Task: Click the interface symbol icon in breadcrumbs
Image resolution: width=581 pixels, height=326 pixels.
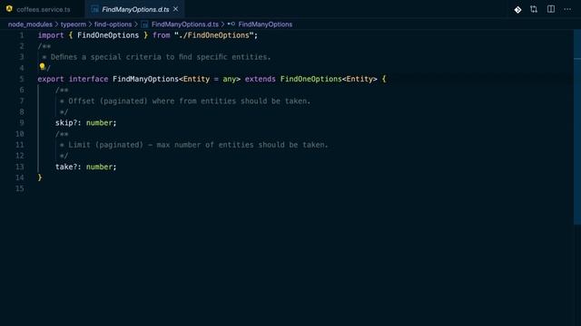Action: [x=231, y=24]
